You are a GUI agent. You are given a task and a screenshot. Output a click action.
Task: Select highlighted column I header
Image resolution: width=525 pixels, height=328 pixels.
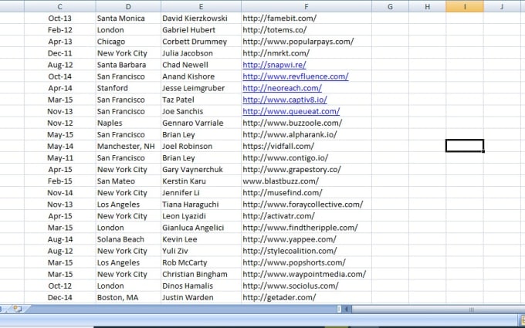click(x=465, y=6)
